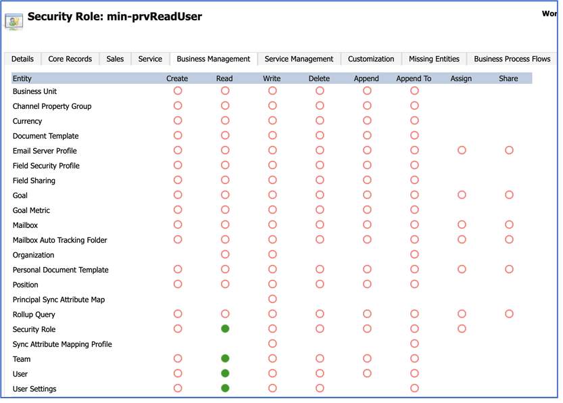The width and height of the screenshot is (563, 403).
Task: Go to the Service Management tab
Action: pos(299,59)
